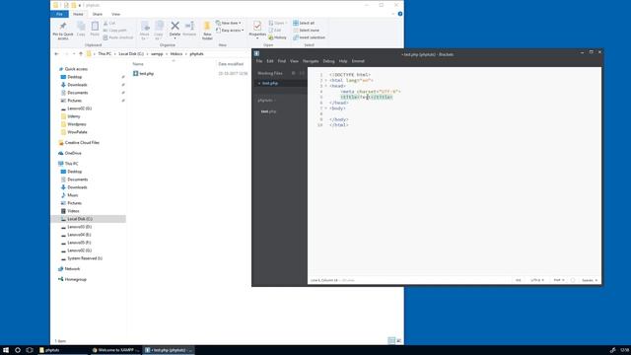This screenshot has height=355, width=631.
Task: Open the Windows Start button
Action: point(6,350)
